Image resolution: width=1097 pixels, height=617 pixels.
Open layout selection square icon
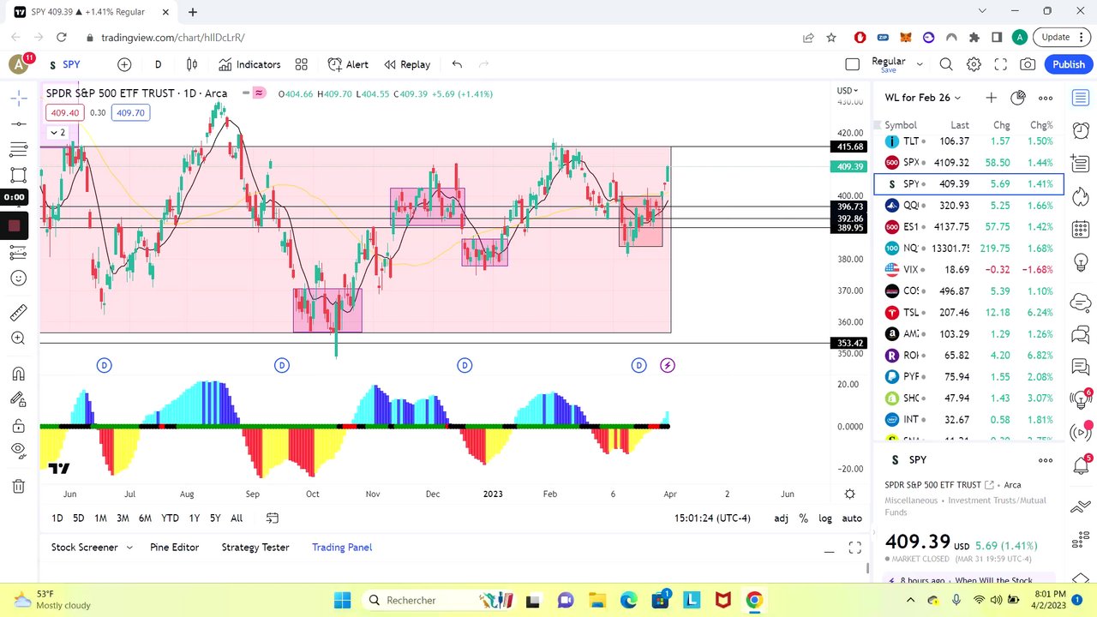852,64
